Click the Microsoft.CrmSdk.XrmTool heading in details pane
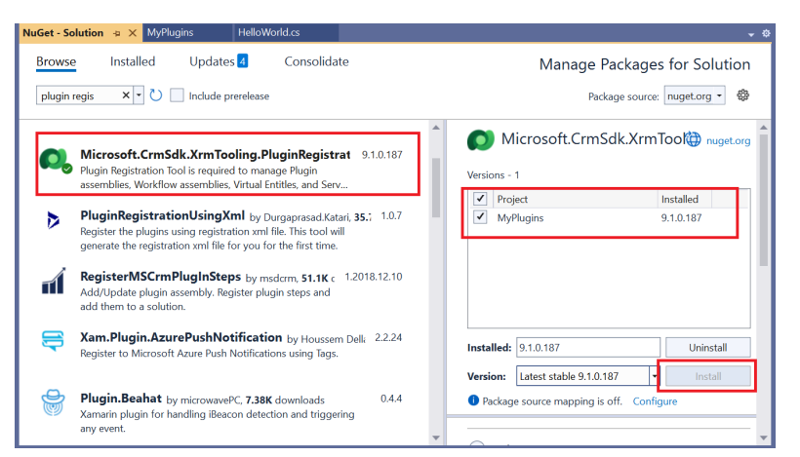 click(x=592, y=139)
